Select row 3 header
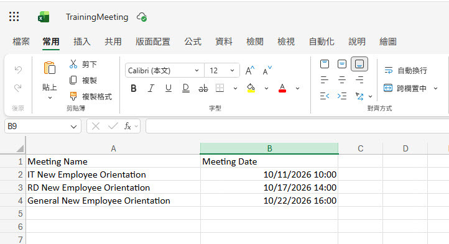This screenshot has height=244, width=449. (x=13, y=188)
